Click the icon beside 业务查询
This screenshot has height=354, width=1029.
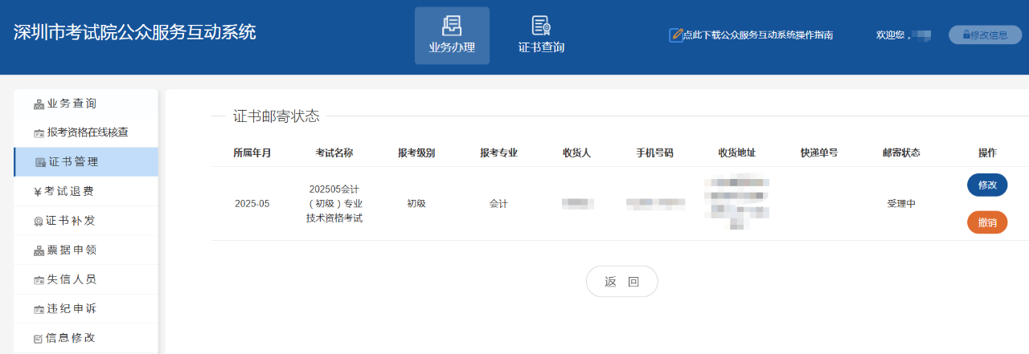coord(39,104)
